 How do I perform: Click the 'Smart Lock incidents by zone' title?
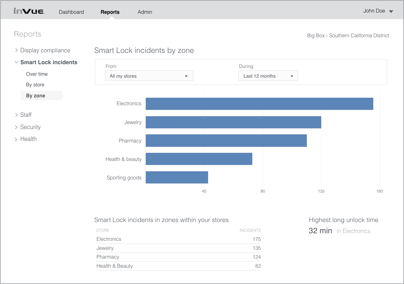144,50
